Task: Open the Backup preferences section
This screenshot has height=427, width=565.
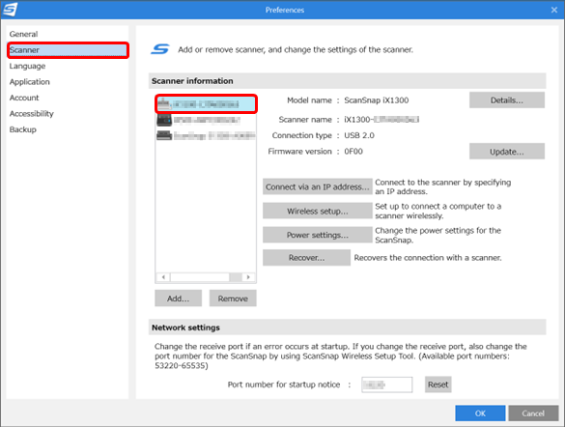Action: click(x=23, y=129)
